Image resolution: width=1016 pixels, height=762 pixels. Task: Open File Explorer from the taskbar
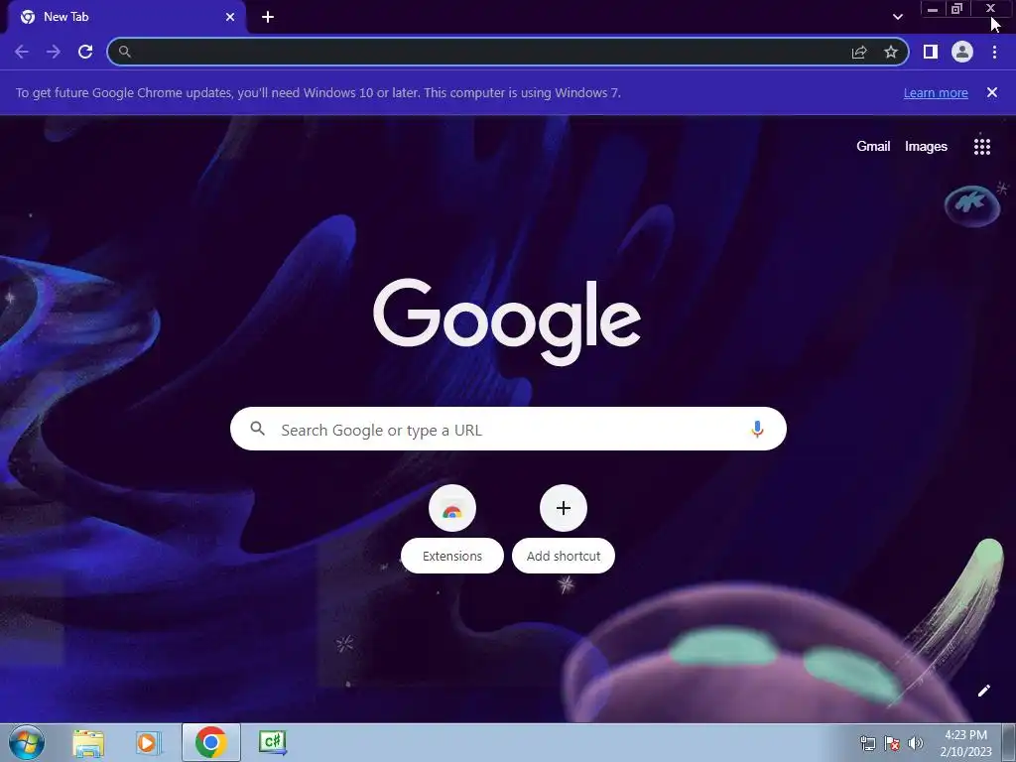point(88,742)
